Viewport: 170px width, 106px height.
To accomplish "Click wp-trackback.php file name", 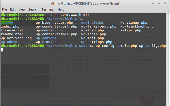I will 137,26.
